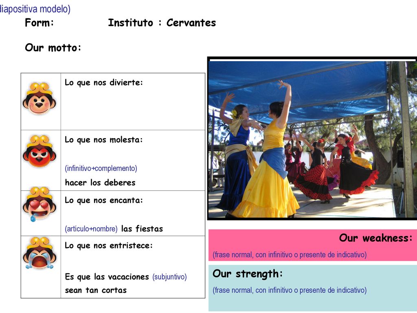Screen dimensions: 417x313
Task: Click the hint text under 'Our weakness:'
Action: tap(290, 255)
